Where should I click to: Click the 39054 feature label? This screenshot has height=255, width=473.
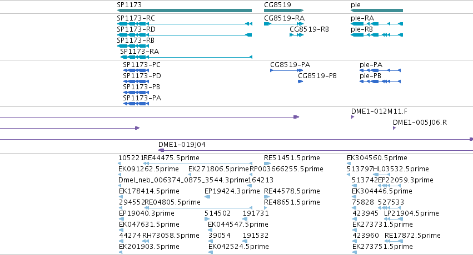tap(220, 236)
